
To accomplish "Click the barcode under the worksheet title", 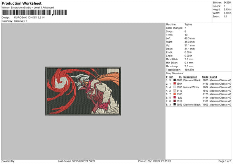I will tap(35, 12).
